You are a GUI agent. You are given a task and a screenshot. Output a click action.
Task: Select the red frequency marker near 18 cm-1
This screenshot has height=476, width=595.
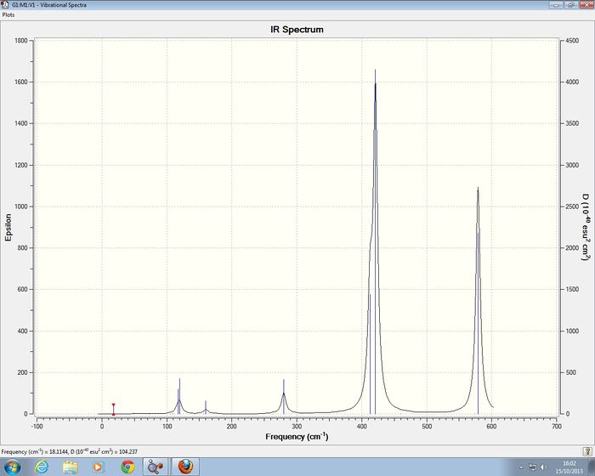point(113,409)
